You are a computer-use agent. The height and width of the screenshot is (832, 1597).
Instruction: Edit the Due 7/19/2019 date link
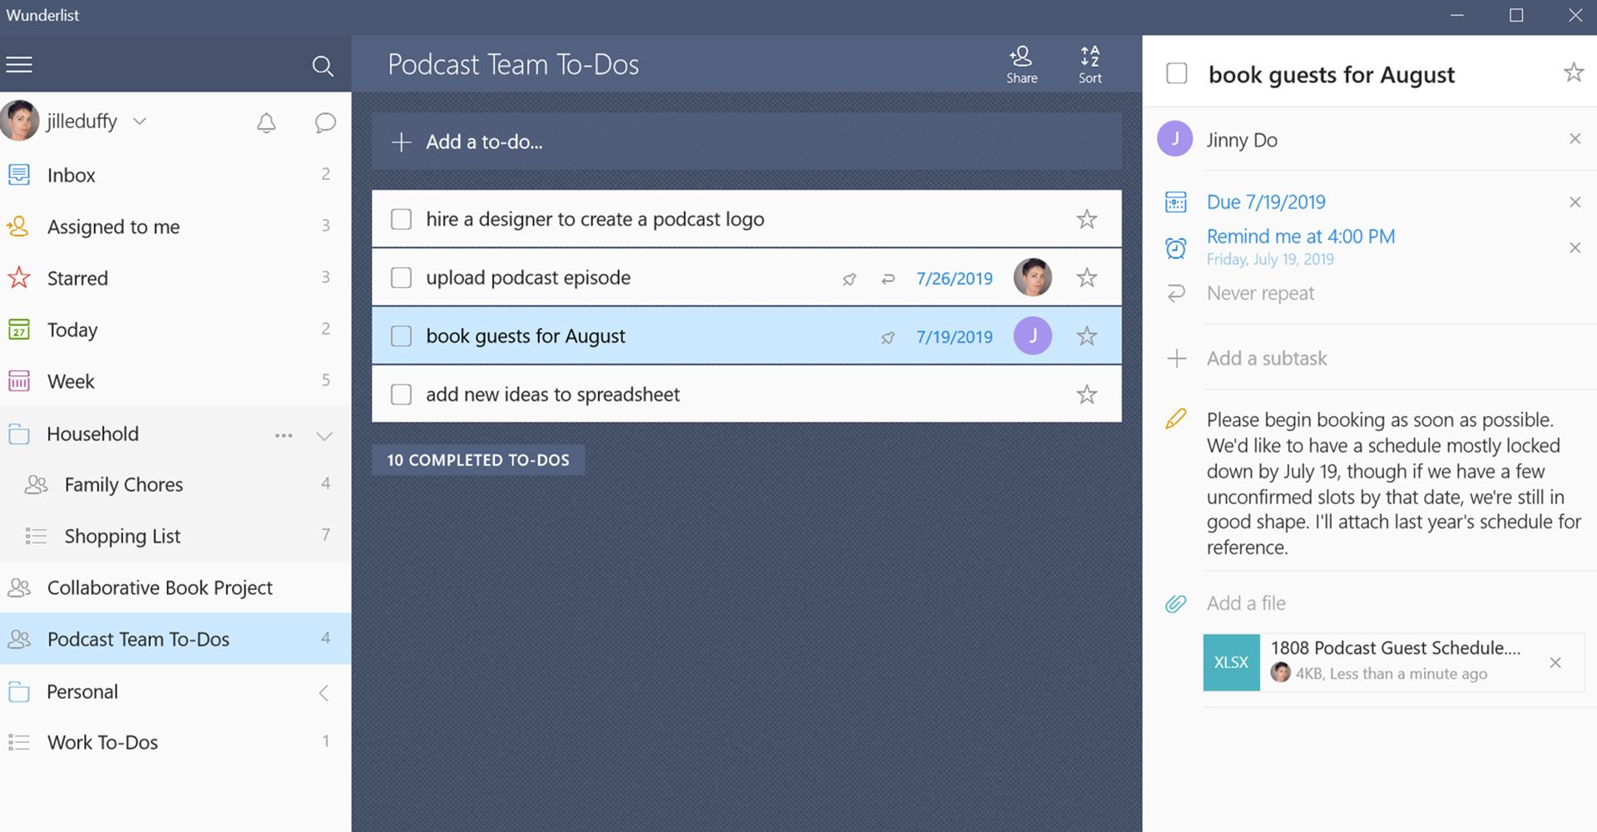(1266, 202)
